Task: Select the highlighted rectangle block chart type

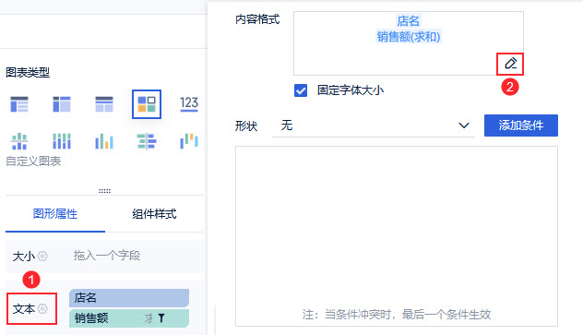Action: [147, 104]
